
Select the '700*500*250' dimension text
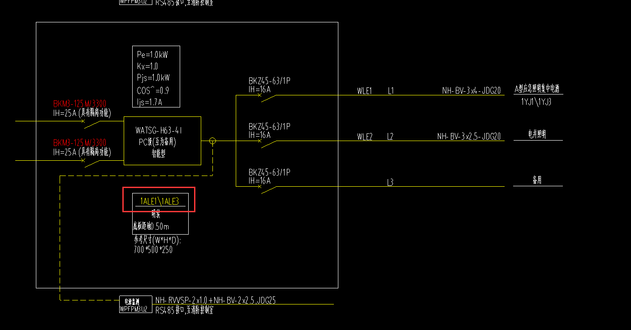[x=153, y=249]
